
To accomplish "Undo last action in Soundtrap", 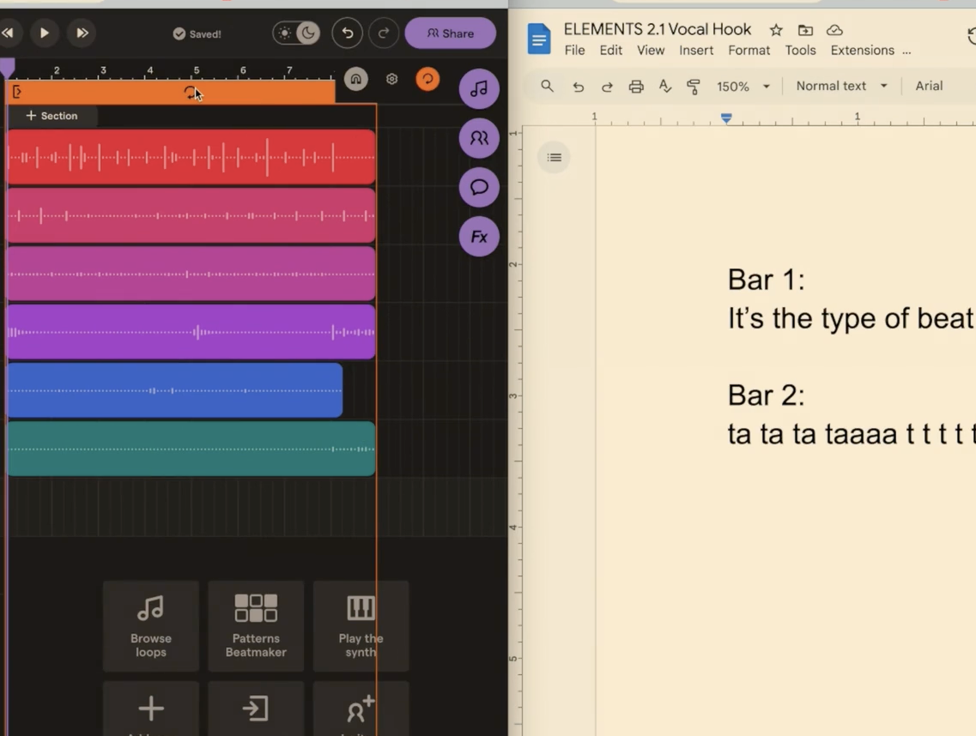I will (348, 33).
